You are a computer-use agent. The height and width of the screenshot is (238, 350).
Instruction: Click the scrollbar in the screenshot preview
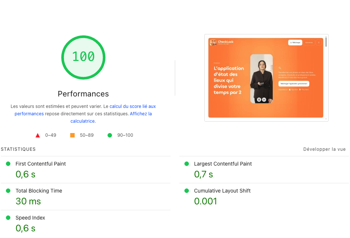tap(326, 42)
